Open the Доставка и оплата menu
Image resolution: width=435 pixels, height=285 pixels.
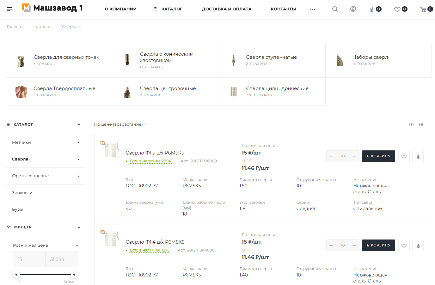(x=227, y=9)
